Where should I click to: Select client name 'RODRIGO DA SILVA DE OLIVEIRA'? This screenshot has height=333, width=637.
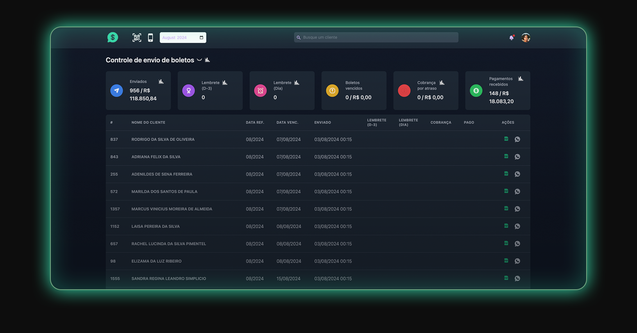(x=163, y=139)
